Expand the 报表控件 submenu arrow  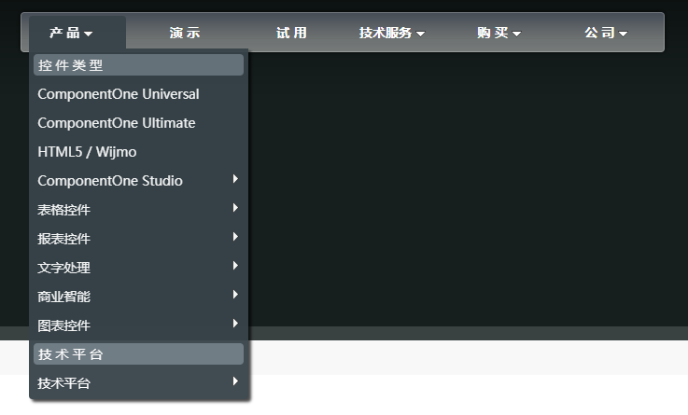tap(235, 237)
